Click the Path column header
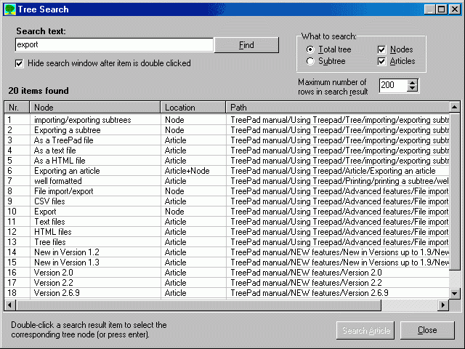 (338, 108)
